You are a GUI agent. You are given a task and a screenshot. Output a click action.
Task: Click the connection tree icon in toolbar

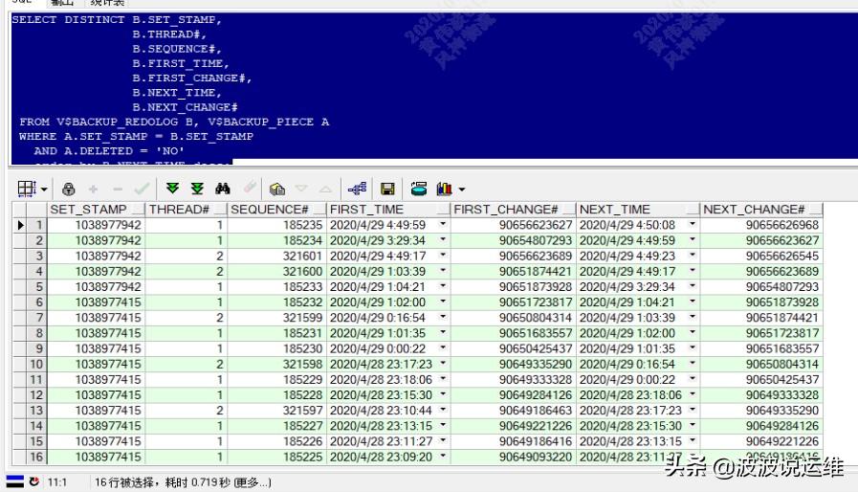tap(357, 189)
